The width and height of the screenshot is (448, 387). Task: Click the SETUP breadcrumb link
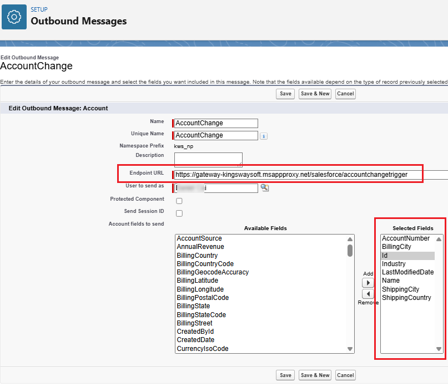[39, 10]
